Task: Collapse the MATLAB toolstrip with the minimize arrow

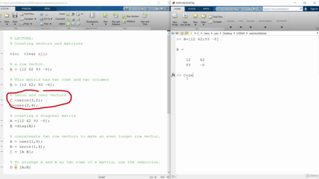Action: [x=317, y=28]
